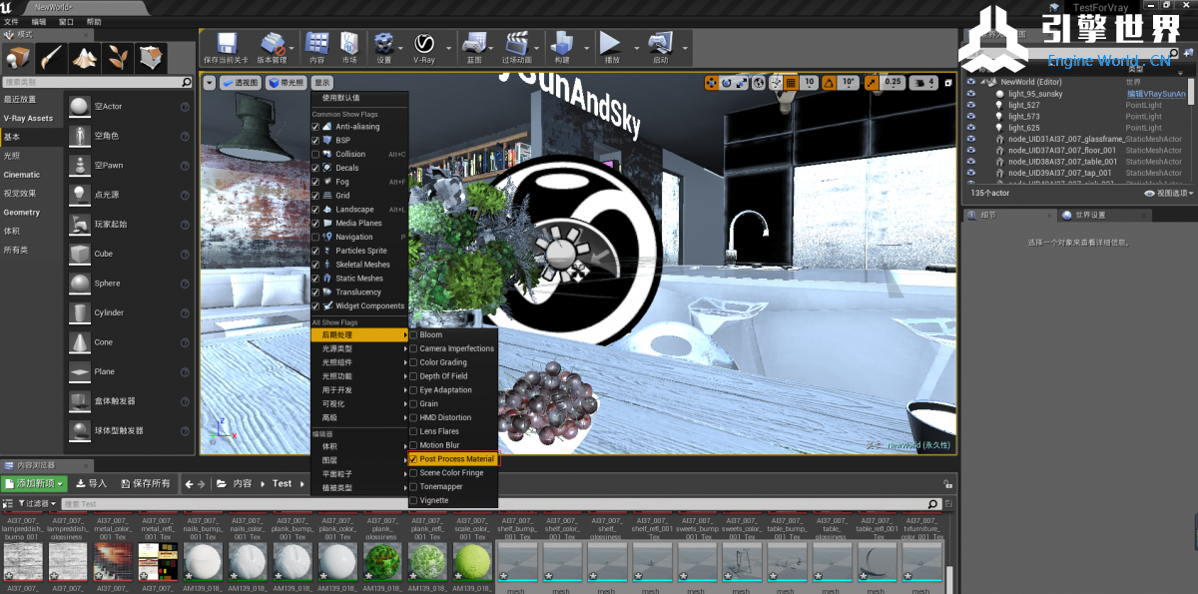Toggle surface snapping icon in viewport
The height and width of the screenshot is (594, 1198).
(x=776, y=82)
